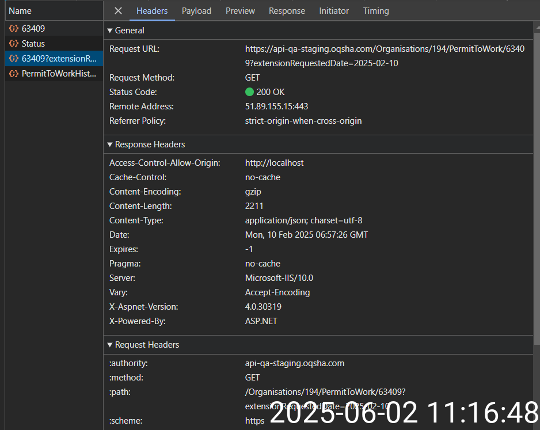This screenshot has width=540, height=430.
Task: Collapse the Request Headers section
Action: click(110, 345)
